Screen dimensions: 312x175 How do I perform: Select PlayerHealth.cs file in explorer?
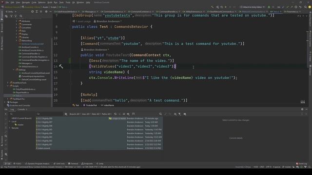pos(22,92)
